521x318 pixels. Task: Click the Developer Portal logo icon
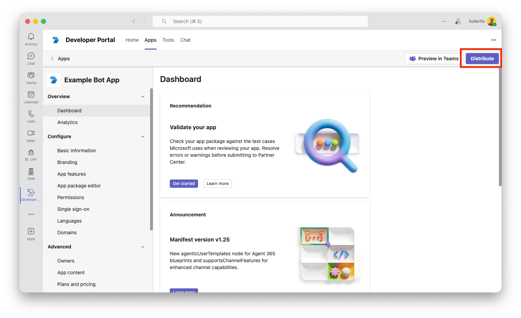tap(56, 40)
